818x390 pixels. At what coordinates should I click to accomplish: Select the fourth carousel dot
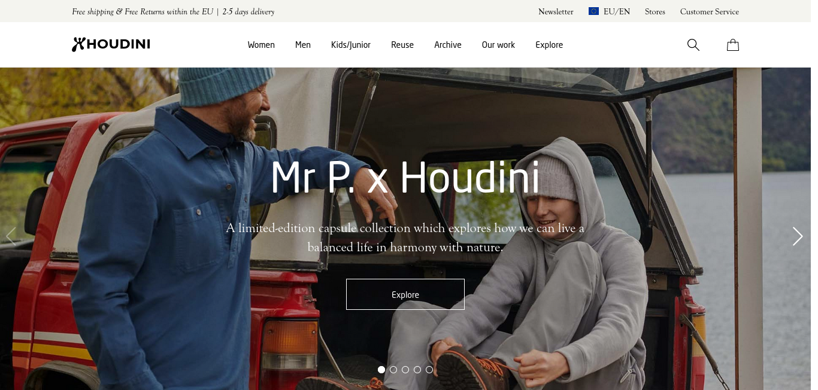tap(417, 370)
